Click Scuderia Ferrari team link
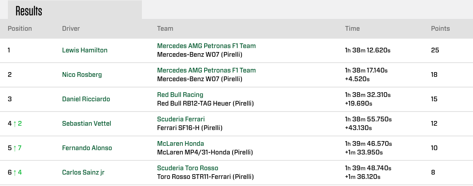Viewport: 473px width, 186px height. tap(181, 119)
